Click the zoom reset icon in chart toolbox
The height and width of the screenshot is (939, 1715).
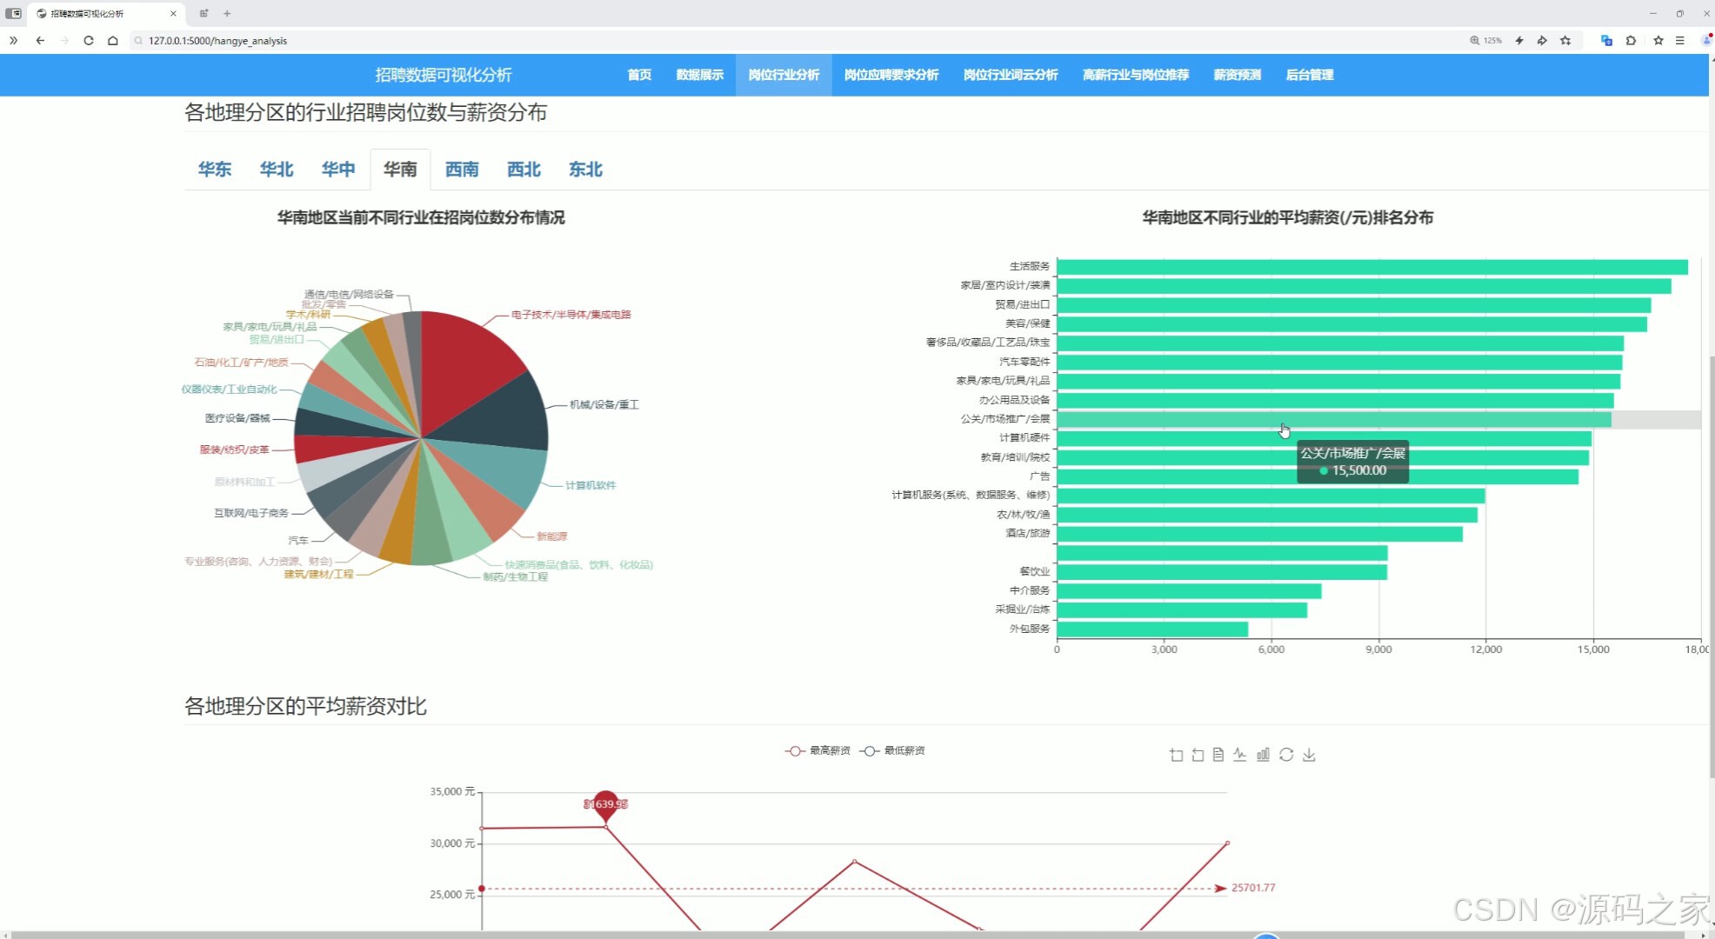tap(1198, 755)
